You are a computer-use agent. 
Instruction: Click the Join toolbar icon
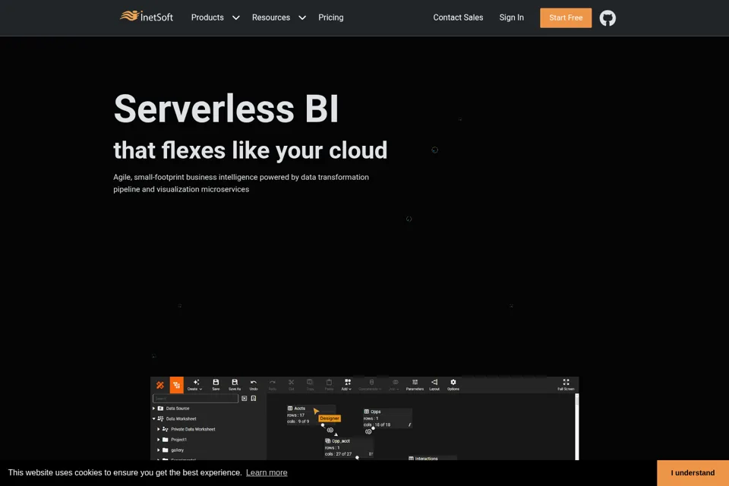click(x=395, y=384)
